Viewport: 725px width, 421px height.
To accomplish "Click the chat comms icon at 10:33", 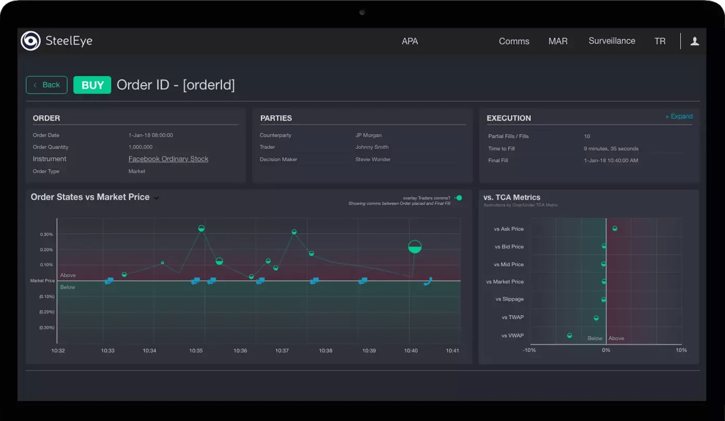I will 109,281.
